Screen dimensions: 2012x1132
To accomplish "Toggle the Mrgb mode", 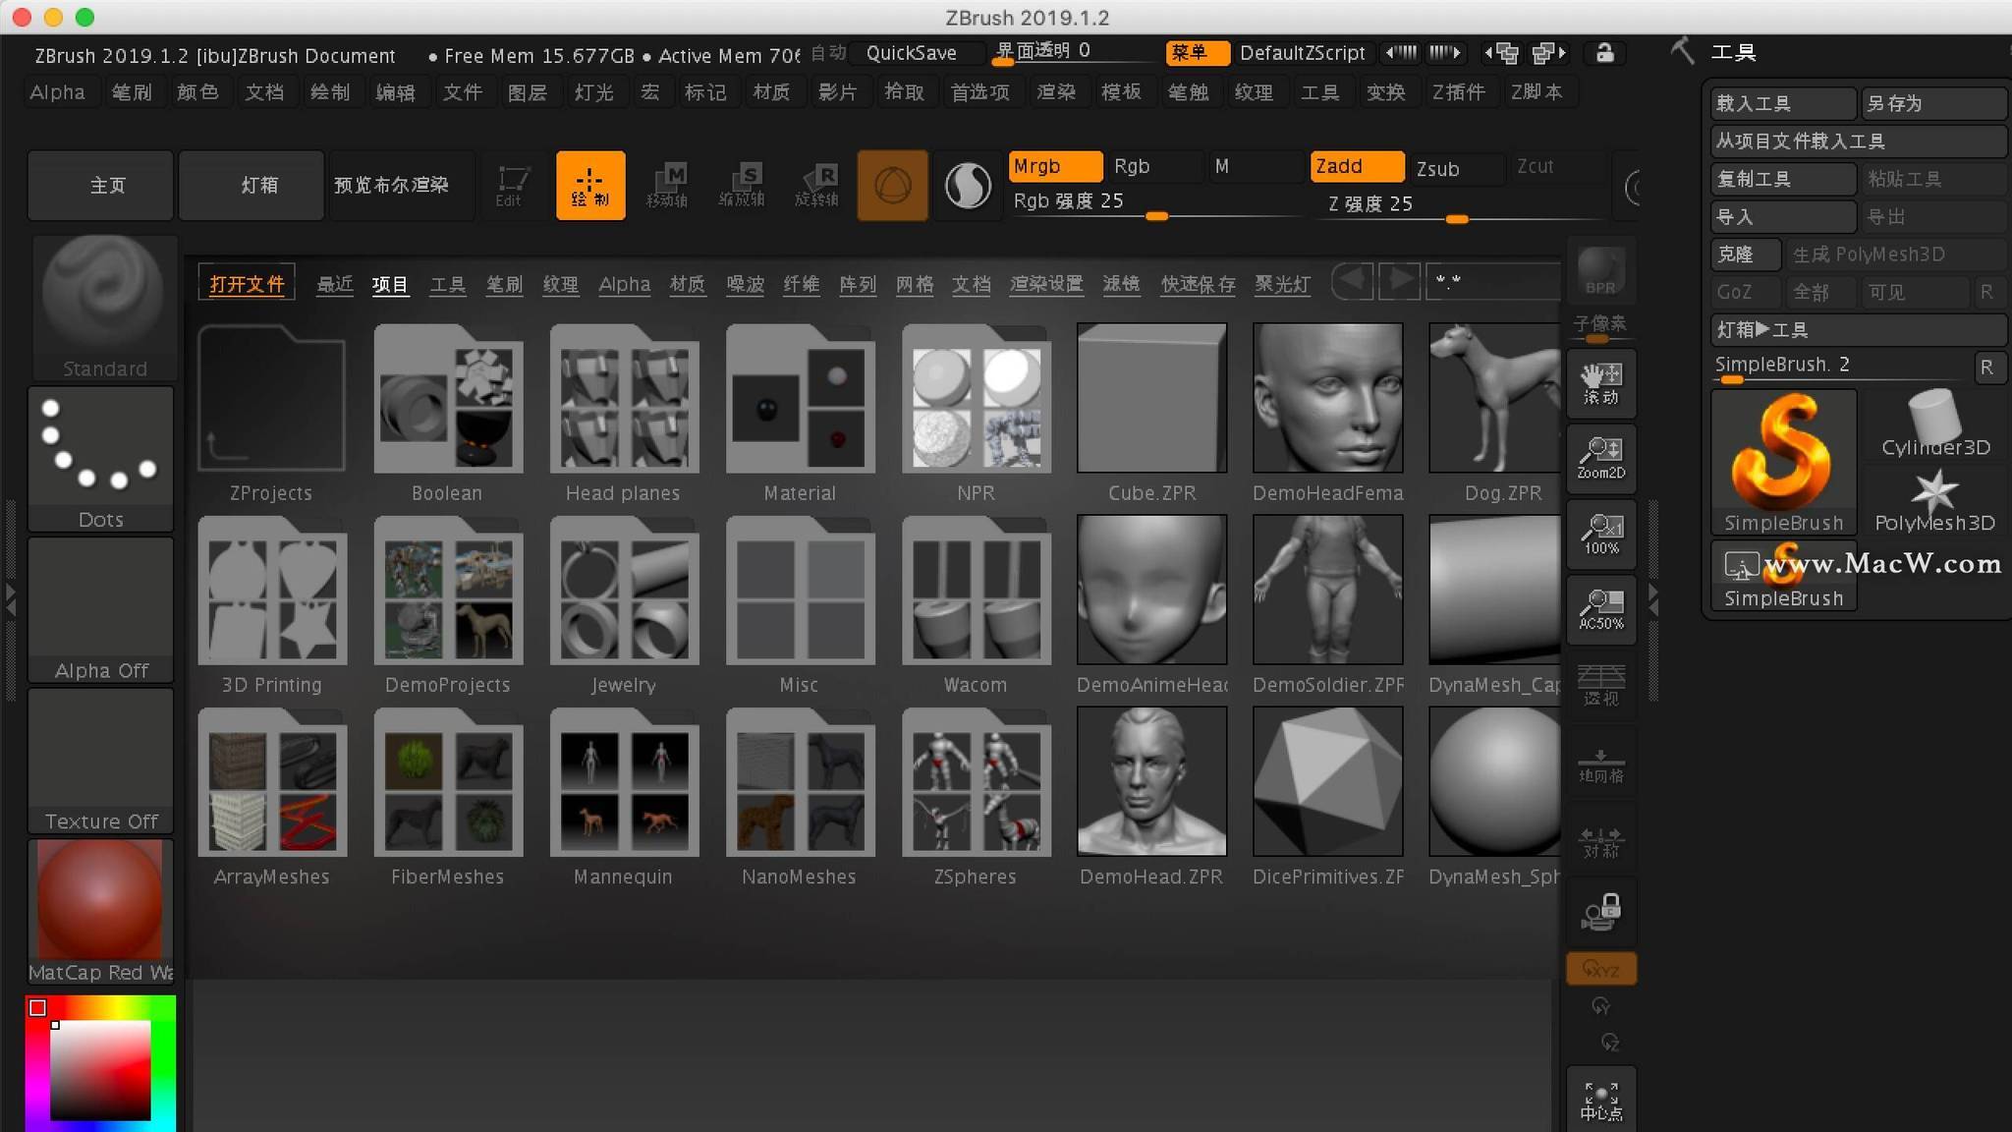I will click(1056, 166).
